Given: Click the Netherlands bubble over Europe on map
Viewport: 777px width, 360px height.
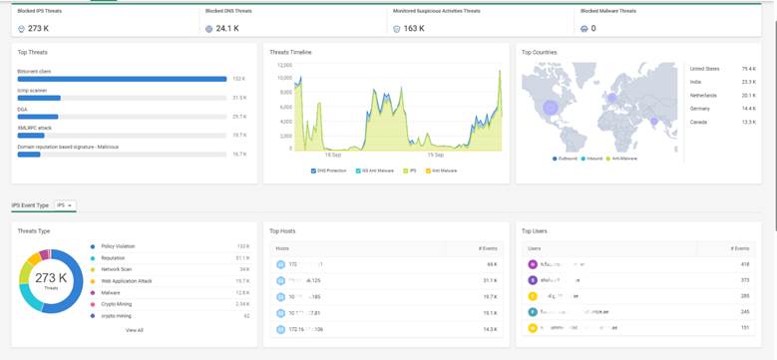Looking at the screenshot, I should click(612, 98).
